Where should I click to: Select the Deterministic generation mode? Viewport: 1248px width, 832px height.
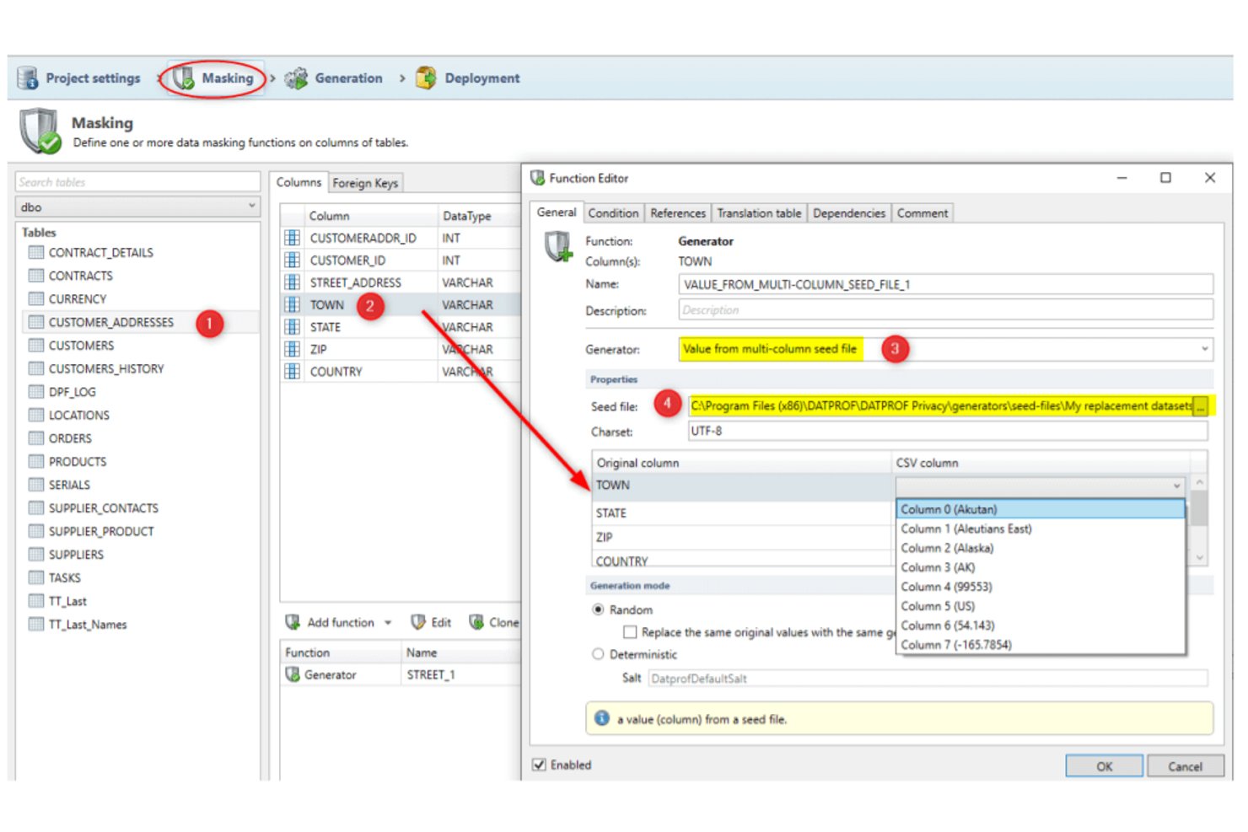(x=598, y=654)
